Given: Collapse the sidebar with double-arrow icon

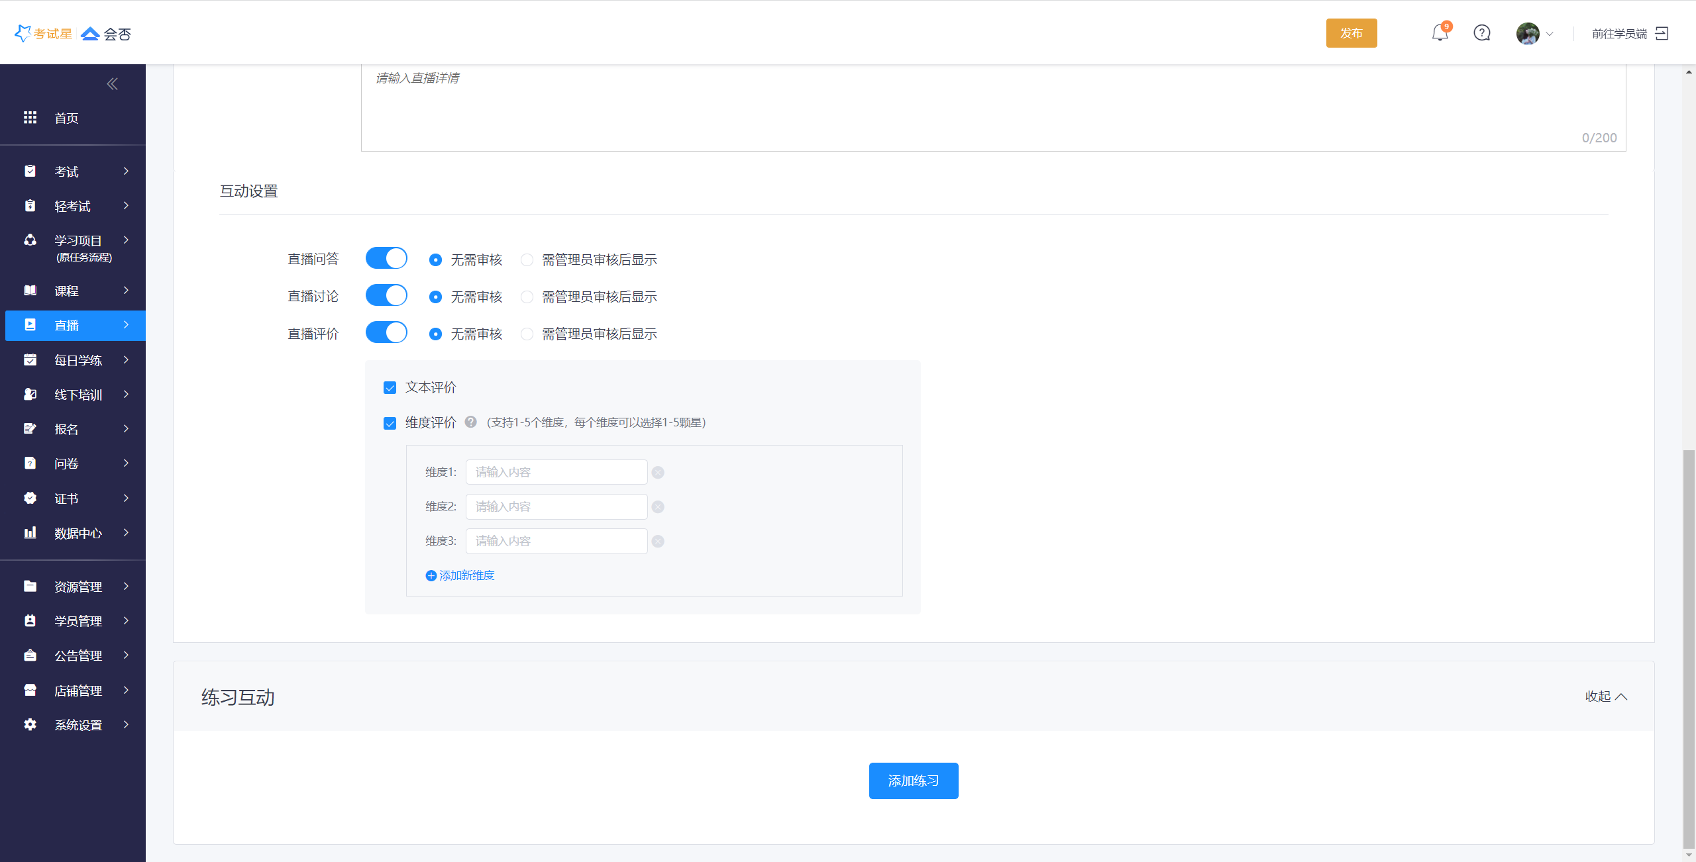Looking at the screenshot, I should [112, 83].
